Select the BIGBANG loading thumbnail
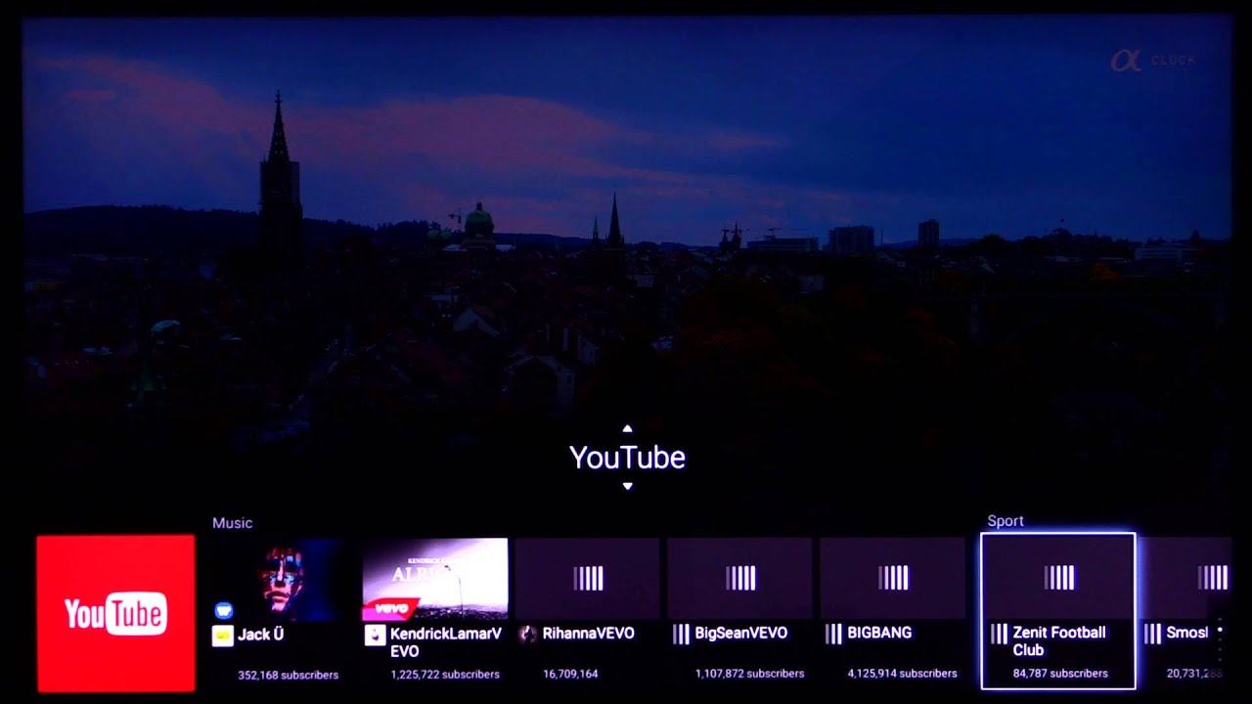The width and height of the screenshot is (1252, 704). (893, 579)
